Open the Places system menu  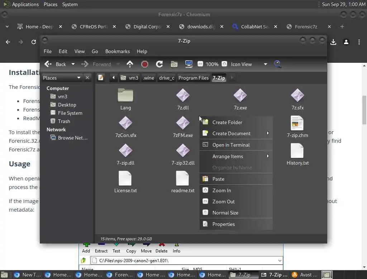(x=51, y=4)
